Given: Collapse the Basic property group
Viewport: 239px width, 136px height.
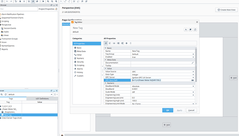Looking at the screenshot, I should click(x=105, y=48).
